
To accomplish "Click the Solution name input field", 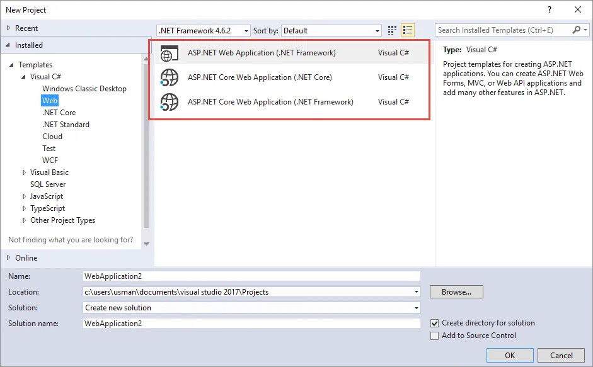I will tap(251, 324).
